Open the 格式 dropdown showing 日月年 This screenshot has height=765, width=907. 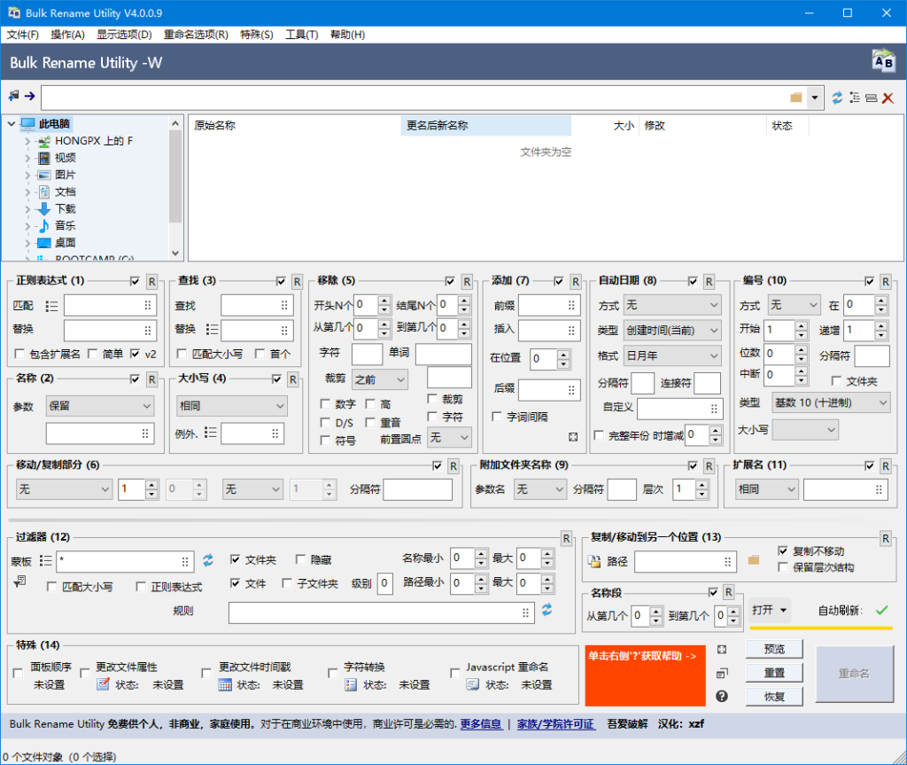pos(672,355)
